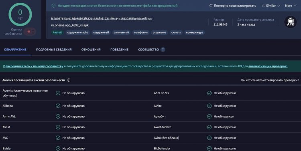Click the file size 111,98 МБ
Viewport: 301px width, 151px height.
click(x=220, y=24)
